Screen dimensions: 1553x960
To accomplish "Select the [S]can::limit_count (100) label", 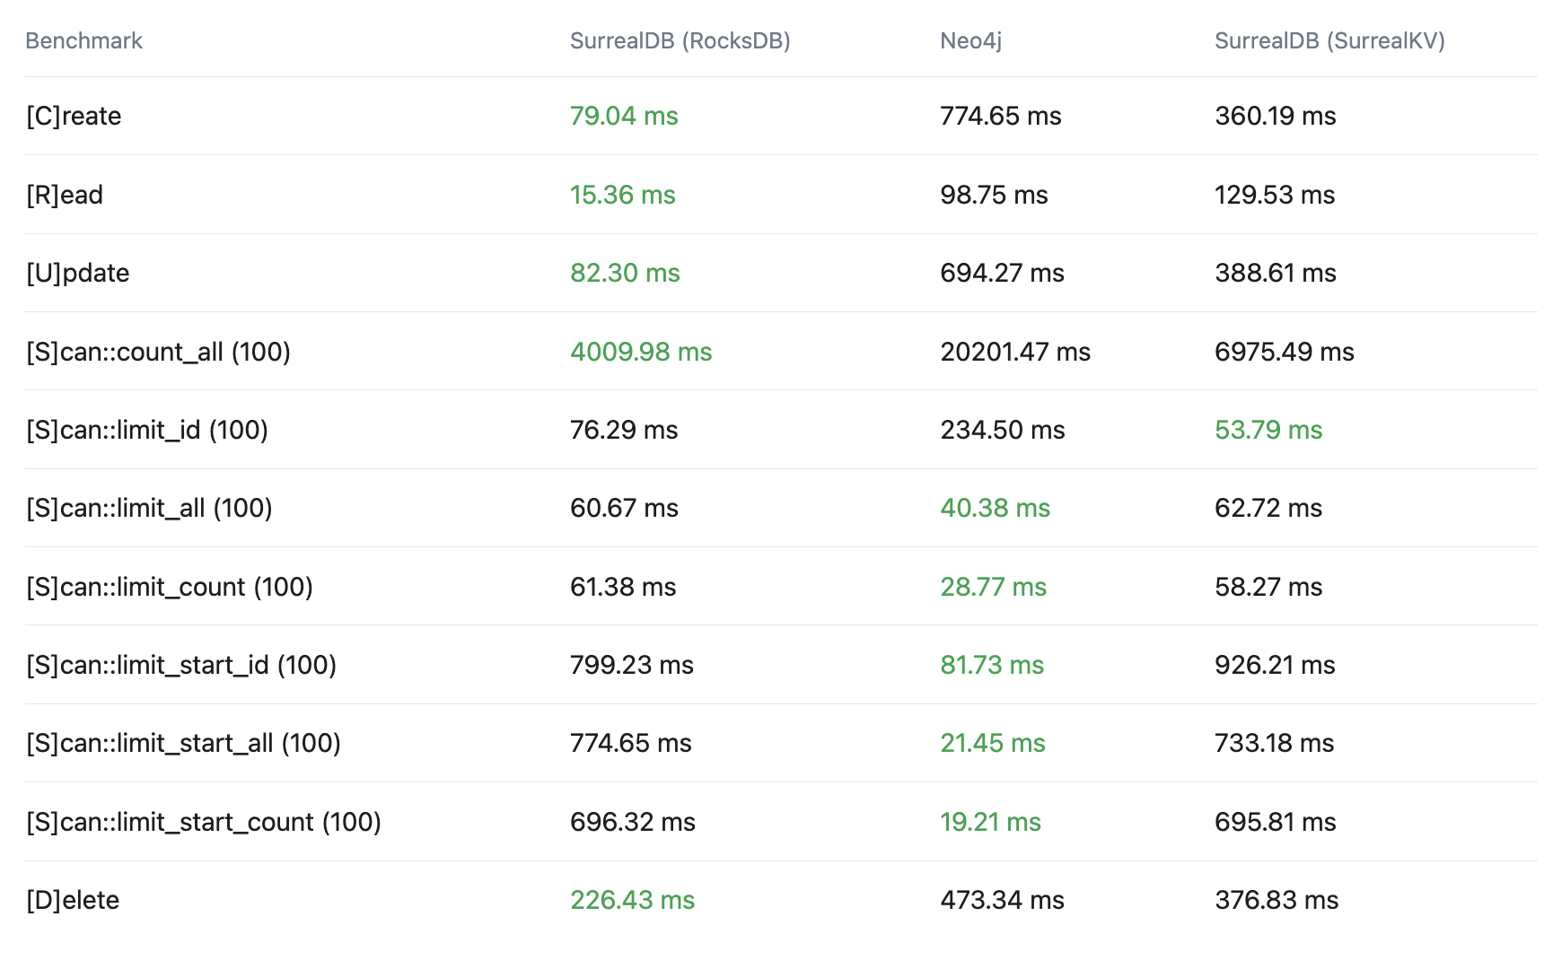I will click(x=169, y=587).
